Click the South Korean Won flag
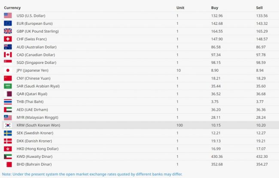 (x=8, y=125)
